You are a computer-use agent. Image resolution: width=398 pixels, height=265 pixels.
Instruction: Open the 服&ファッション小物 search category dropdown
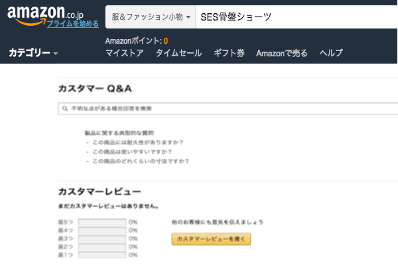tap(151, 17)
